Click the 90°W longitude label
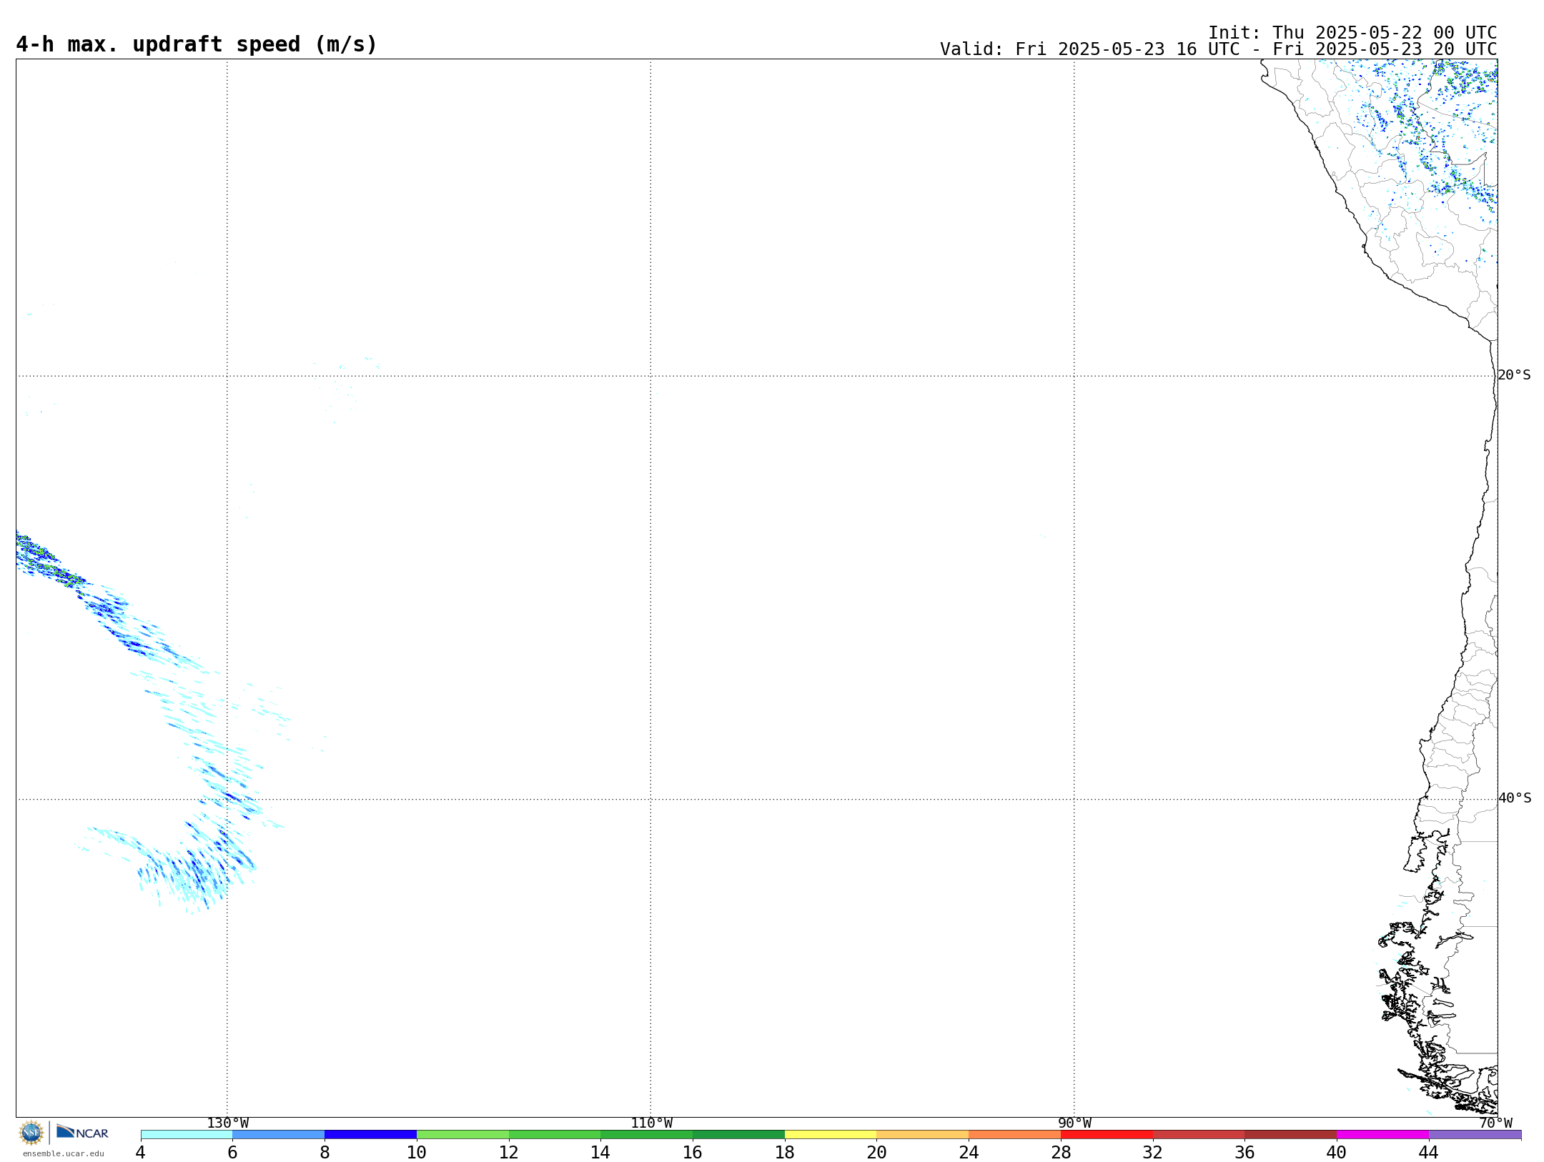 pos(1074,1123)
